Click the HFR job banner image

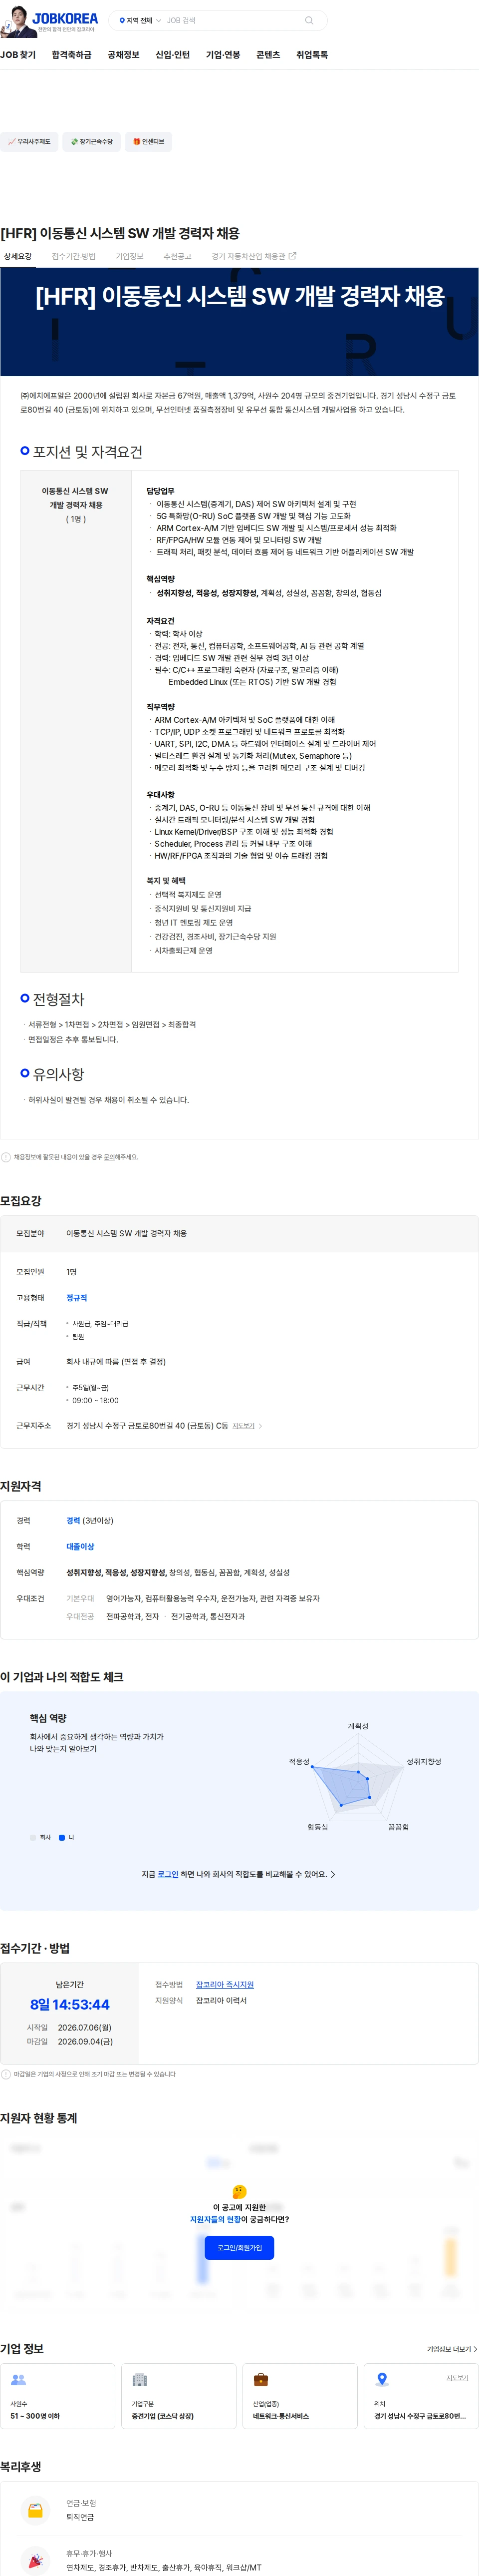click(239, 322)
